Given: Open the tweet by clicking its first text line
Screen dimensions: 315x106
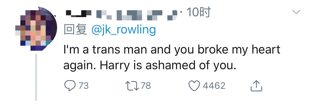Looking at the screenshot, I should 171,50.
